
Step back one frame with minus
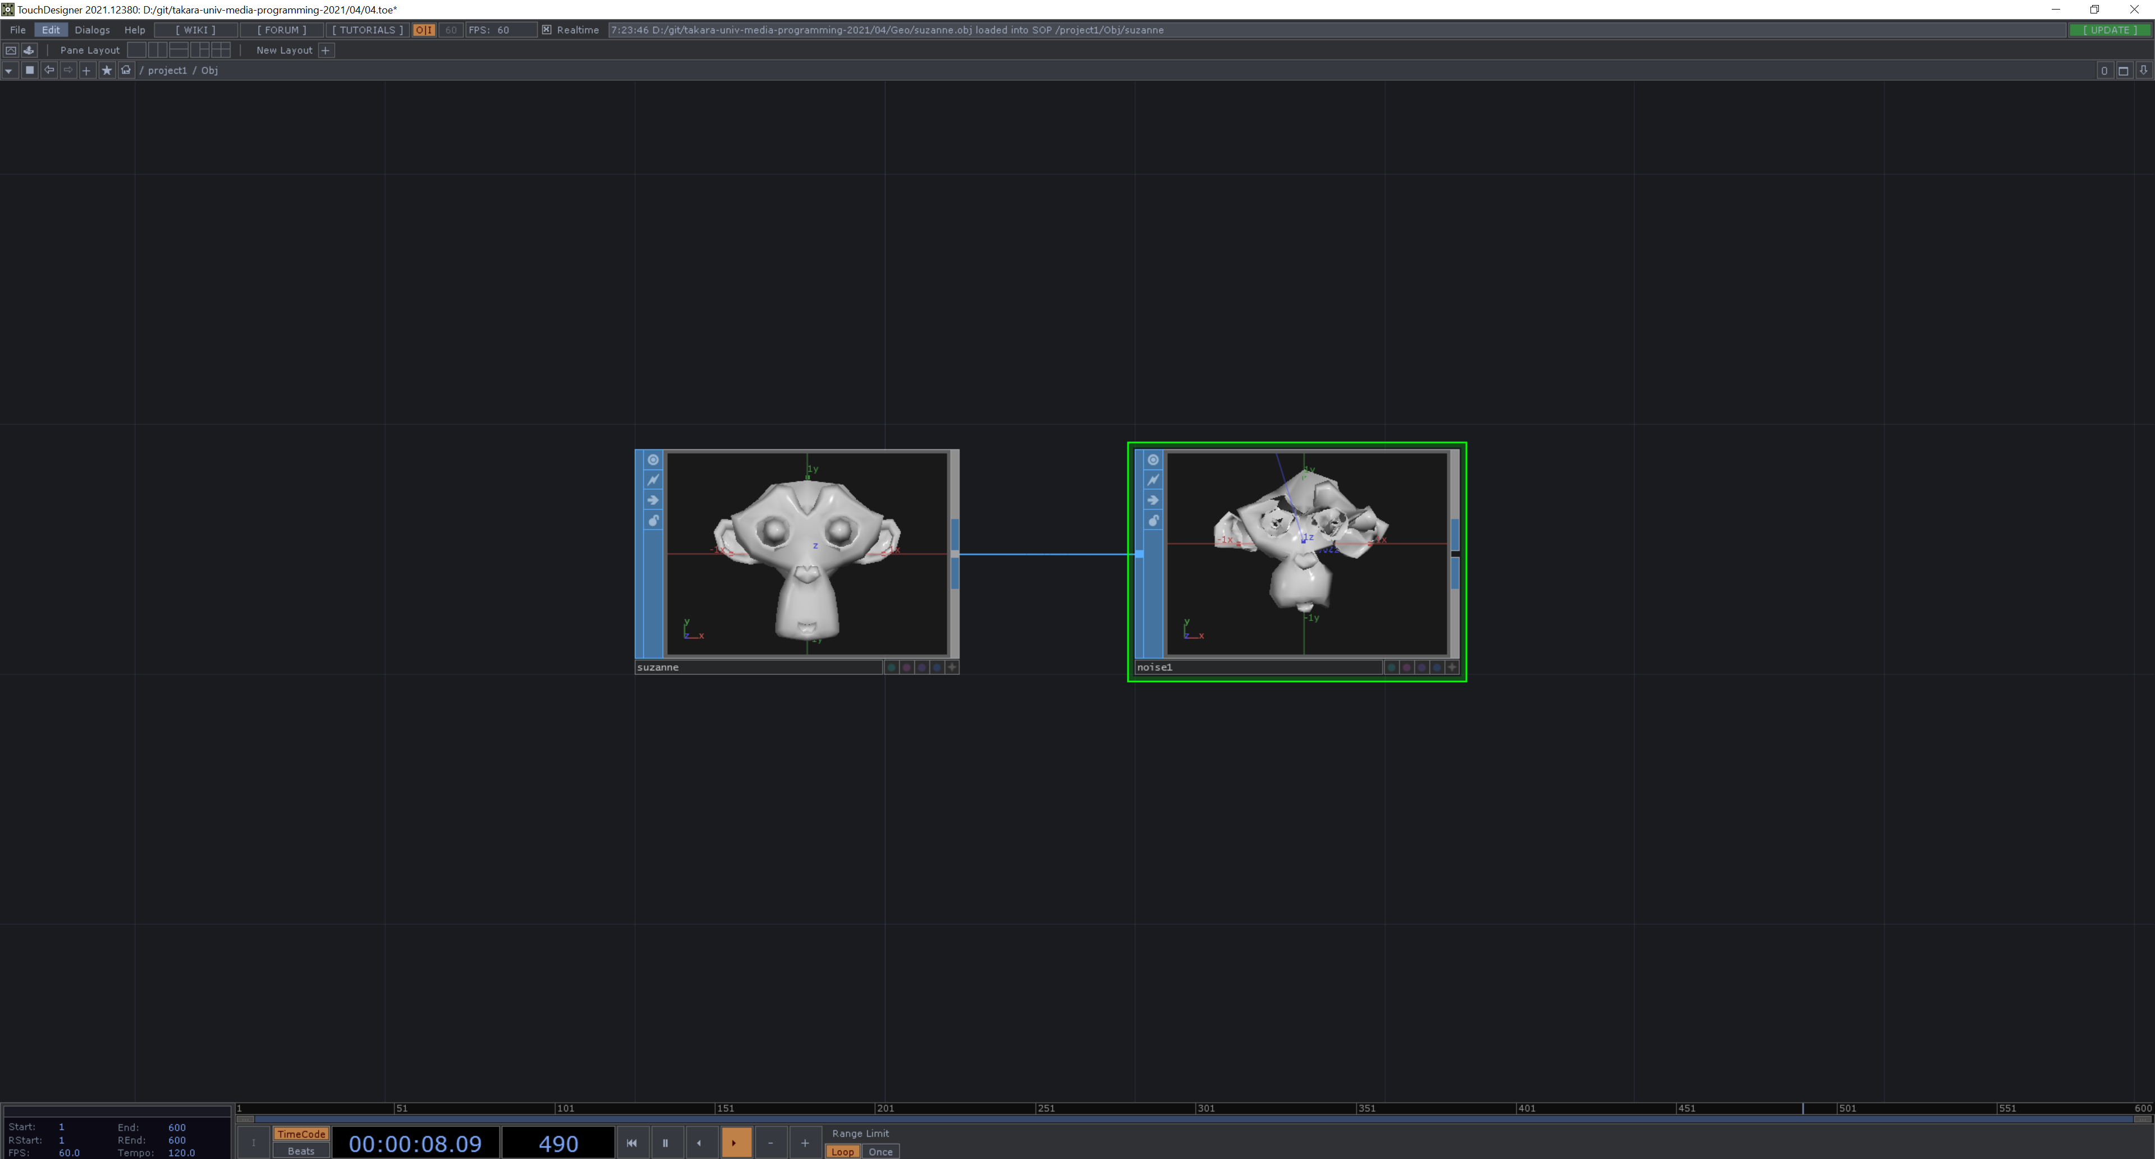(771, 1143)
